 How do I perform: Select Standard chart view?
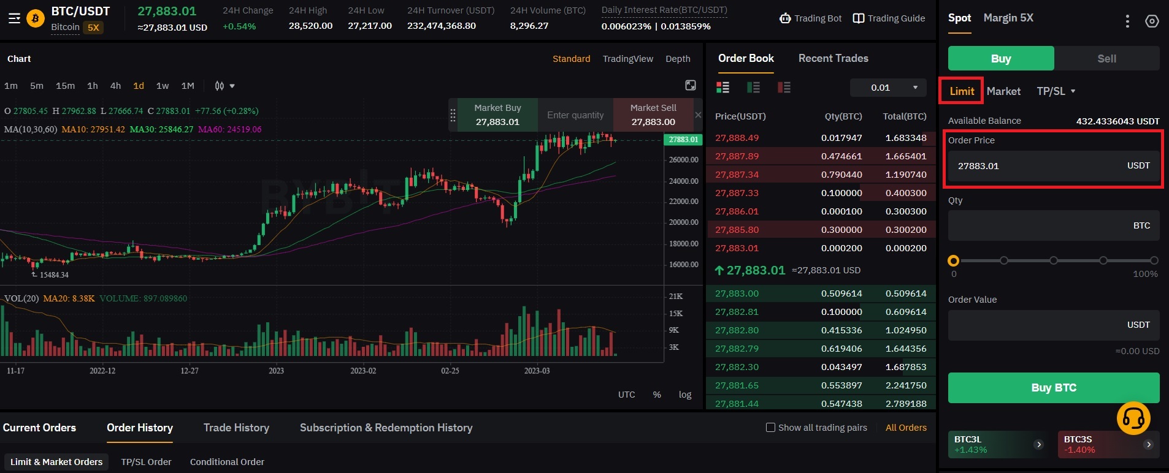[571, 59]
